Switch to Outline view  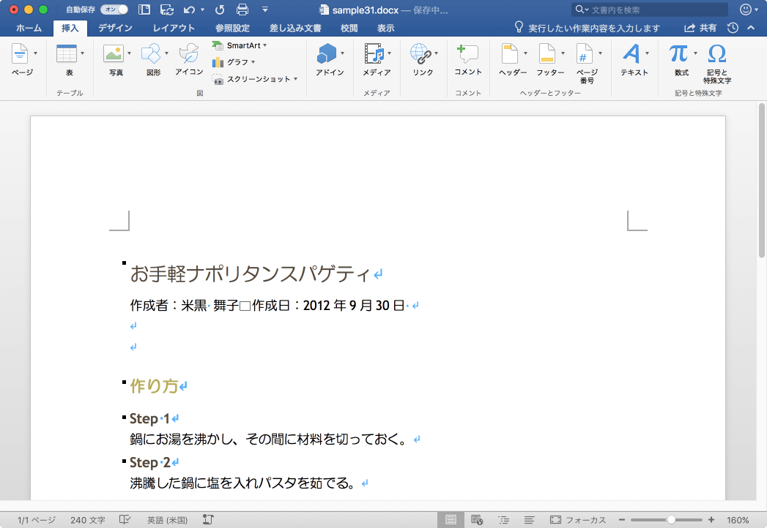[503, 520]
